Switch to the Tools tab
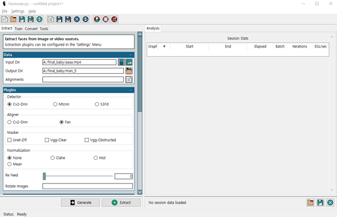Screen dimensions: 337x217 (44, 28)
